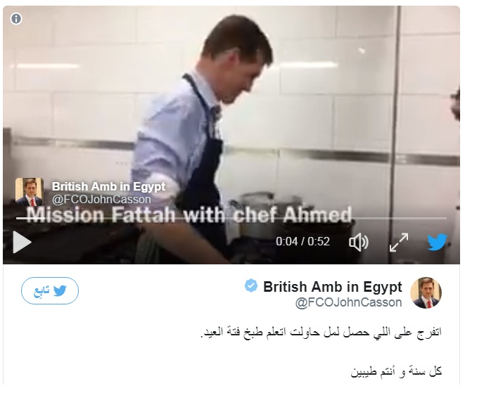The image size is (484, 412).
Task: Click the Twitter bird inside Follow button
Action: [x=60, y=290]
